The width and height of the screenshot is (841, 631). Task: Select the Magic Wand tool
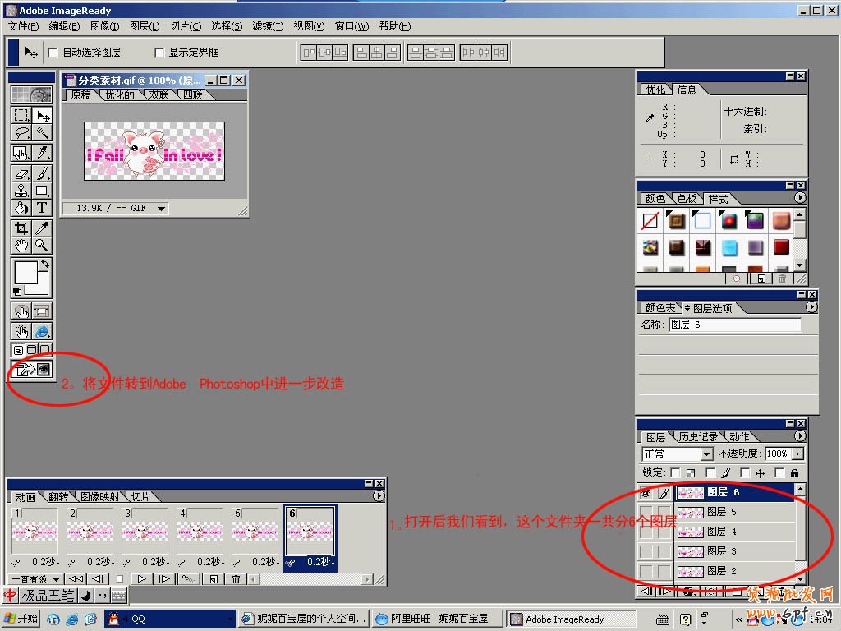(42, 133)
